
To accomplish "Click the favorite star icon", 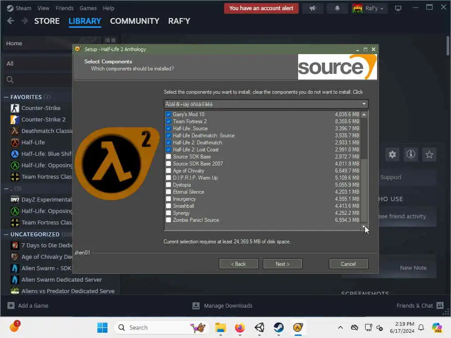I will [x=429, y=154].
